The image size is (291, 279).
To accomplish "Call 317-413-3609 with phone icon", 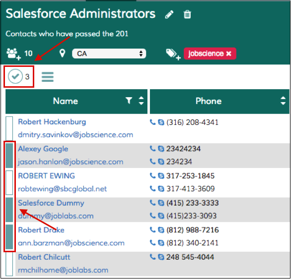I will click(152, 189).
